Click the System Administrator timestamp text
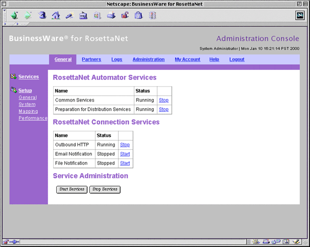 coord(250,49)
